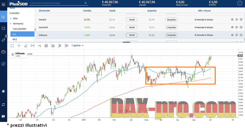Open the funds dollar sidebar icon
The height and width of the screenshot is (128, 245).
pos(3,64)
